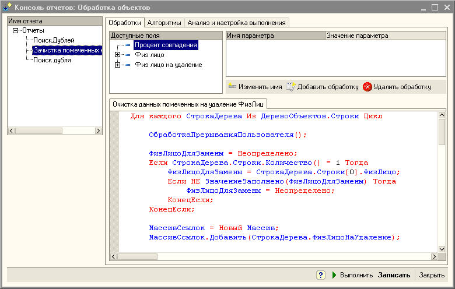Click the field icon next to Процент совпадения
This screenshot has height=289, width=455.
pyautogui.click(x=128, y=45)
